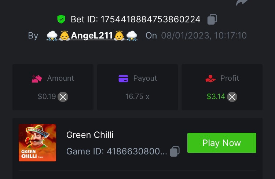Click the XRP coin icon beside $0.19
275x179 pixels.
pos(63,97)
